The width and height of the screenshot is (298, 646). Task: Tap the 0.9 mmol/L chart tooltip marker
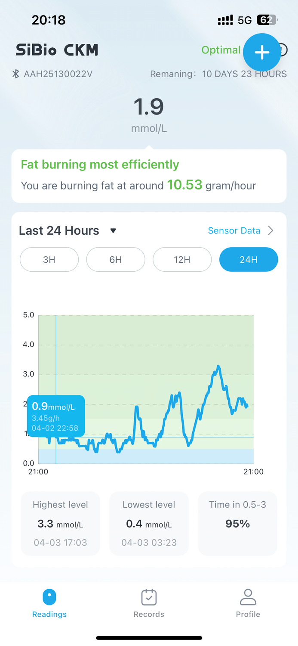(56, 416)
